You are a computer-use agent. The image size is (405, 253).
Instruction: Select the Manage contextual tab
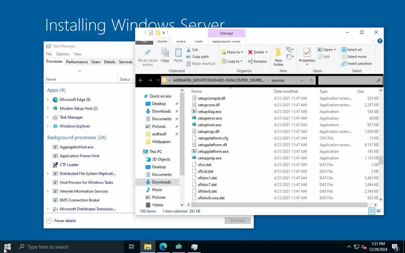point(226,33)
